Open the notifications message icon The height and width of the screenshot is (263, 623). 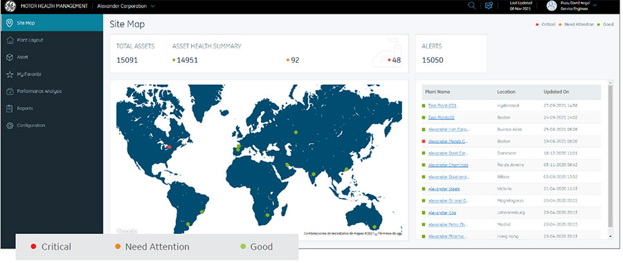point(489,6)
